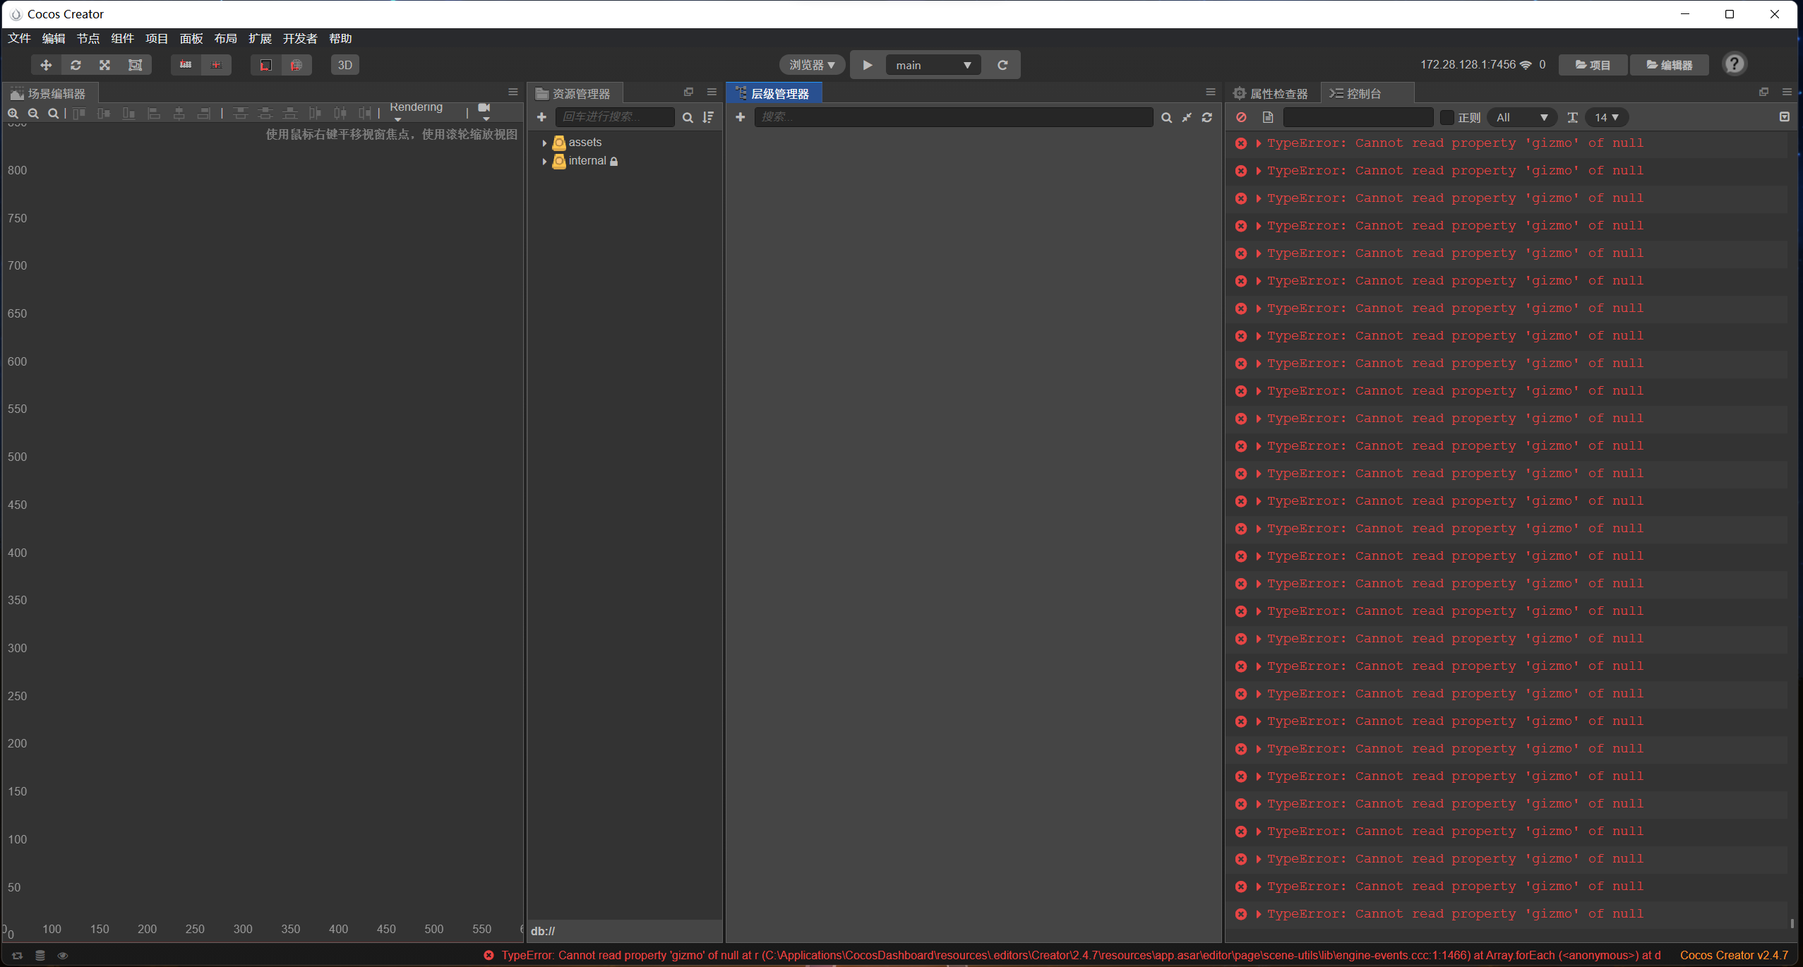1803x967 pixels.
Task: Open the developer menu
Action: pyautogui.click(x=299, y=38)
